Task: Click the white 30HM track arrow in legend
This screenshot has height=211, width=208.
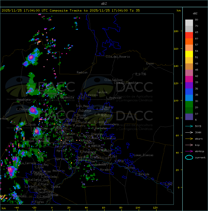Action: [189, 133]
